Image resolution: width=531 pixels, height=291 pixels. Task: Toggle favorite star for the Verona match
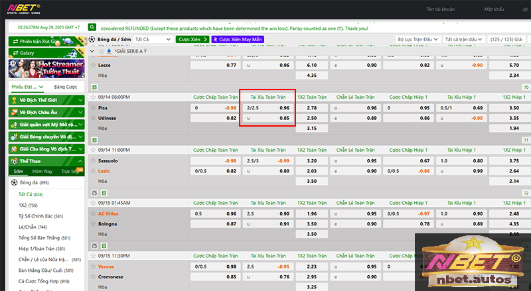93,266
